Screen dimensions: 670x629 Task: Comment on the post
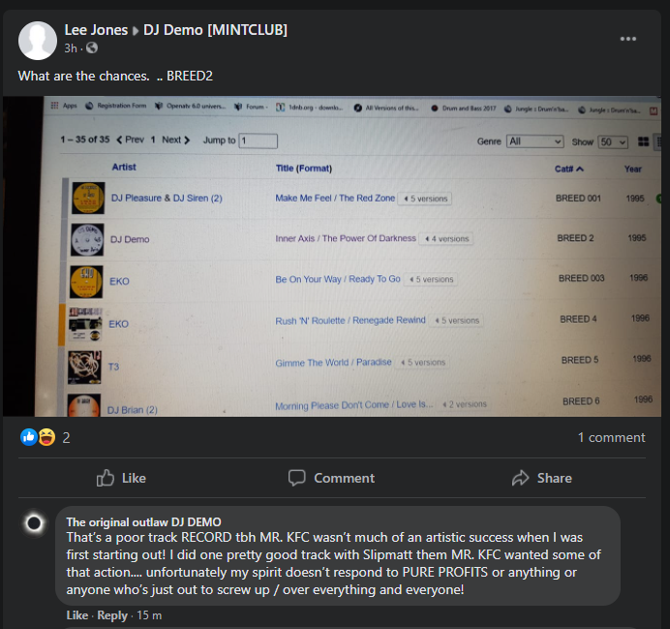[331, 478]
